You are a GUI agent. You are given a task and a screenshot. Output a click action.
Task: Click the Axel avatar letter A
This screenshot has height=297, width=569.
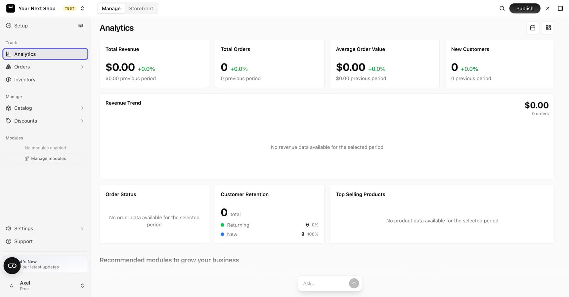(11, 286)
